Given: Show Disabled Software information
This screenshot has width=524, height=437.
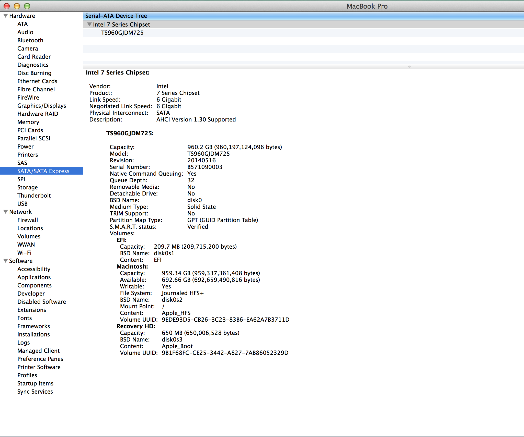Looking at the screenshot, I should click(42, 302).
